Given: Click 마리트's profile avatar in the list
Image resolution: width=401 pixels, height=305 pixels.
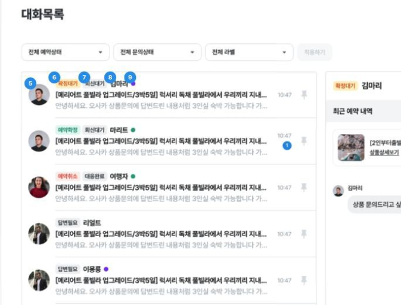Looking at the screenshot, I should 39,141.
